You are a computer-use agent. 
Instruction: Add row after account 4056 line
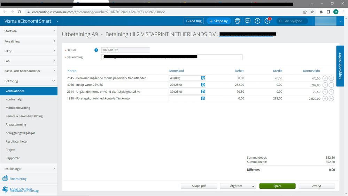[325, 85]
